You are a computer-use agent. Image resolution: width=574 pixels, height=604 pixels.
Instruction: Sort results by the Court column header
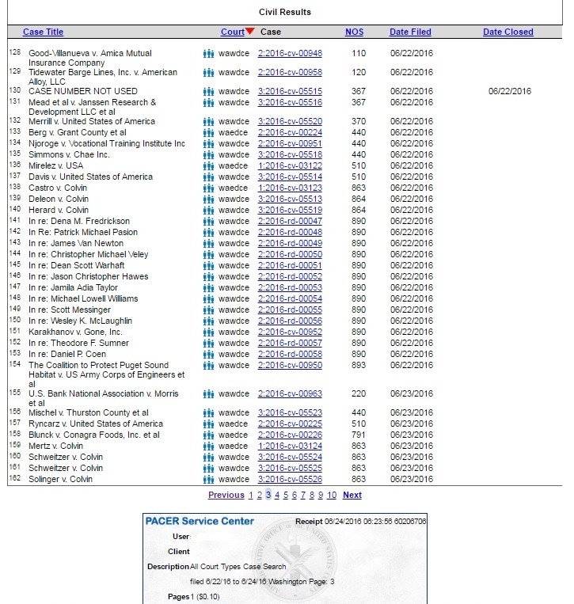click(x=232, y=32)
